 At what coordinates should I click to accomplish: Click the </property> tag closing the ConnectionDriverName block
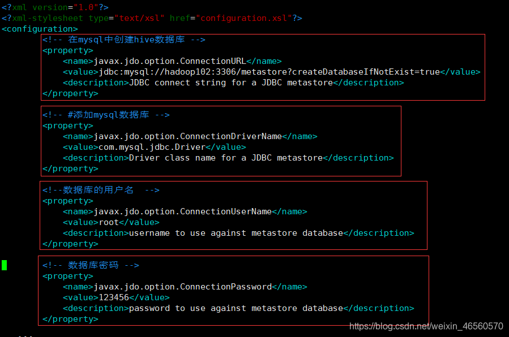click(x=70, y=168)
